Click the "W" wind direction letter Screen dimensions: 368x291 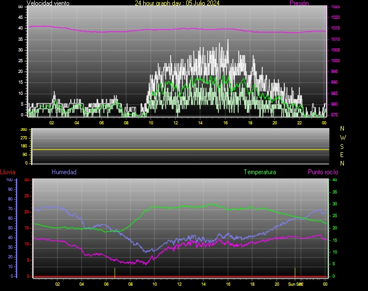pyautogui.click(x=343, y=137)
